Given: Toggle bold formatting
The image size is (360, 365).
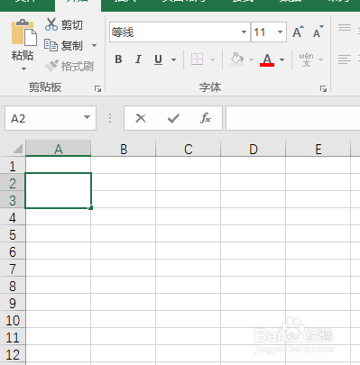Looking at the screenshot, I should 118,59.
